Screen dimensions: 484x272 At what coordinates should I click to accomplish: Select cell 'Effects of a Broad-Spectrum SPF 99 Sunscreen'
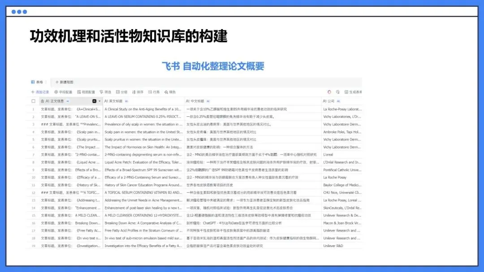point(144,170)
